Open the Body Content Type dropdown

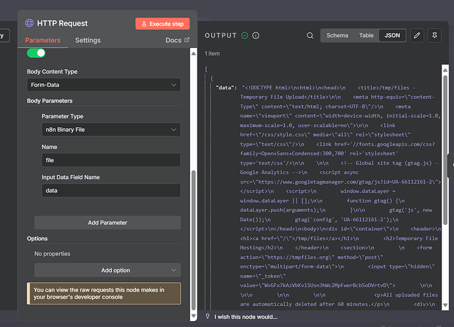click(103, 85)
